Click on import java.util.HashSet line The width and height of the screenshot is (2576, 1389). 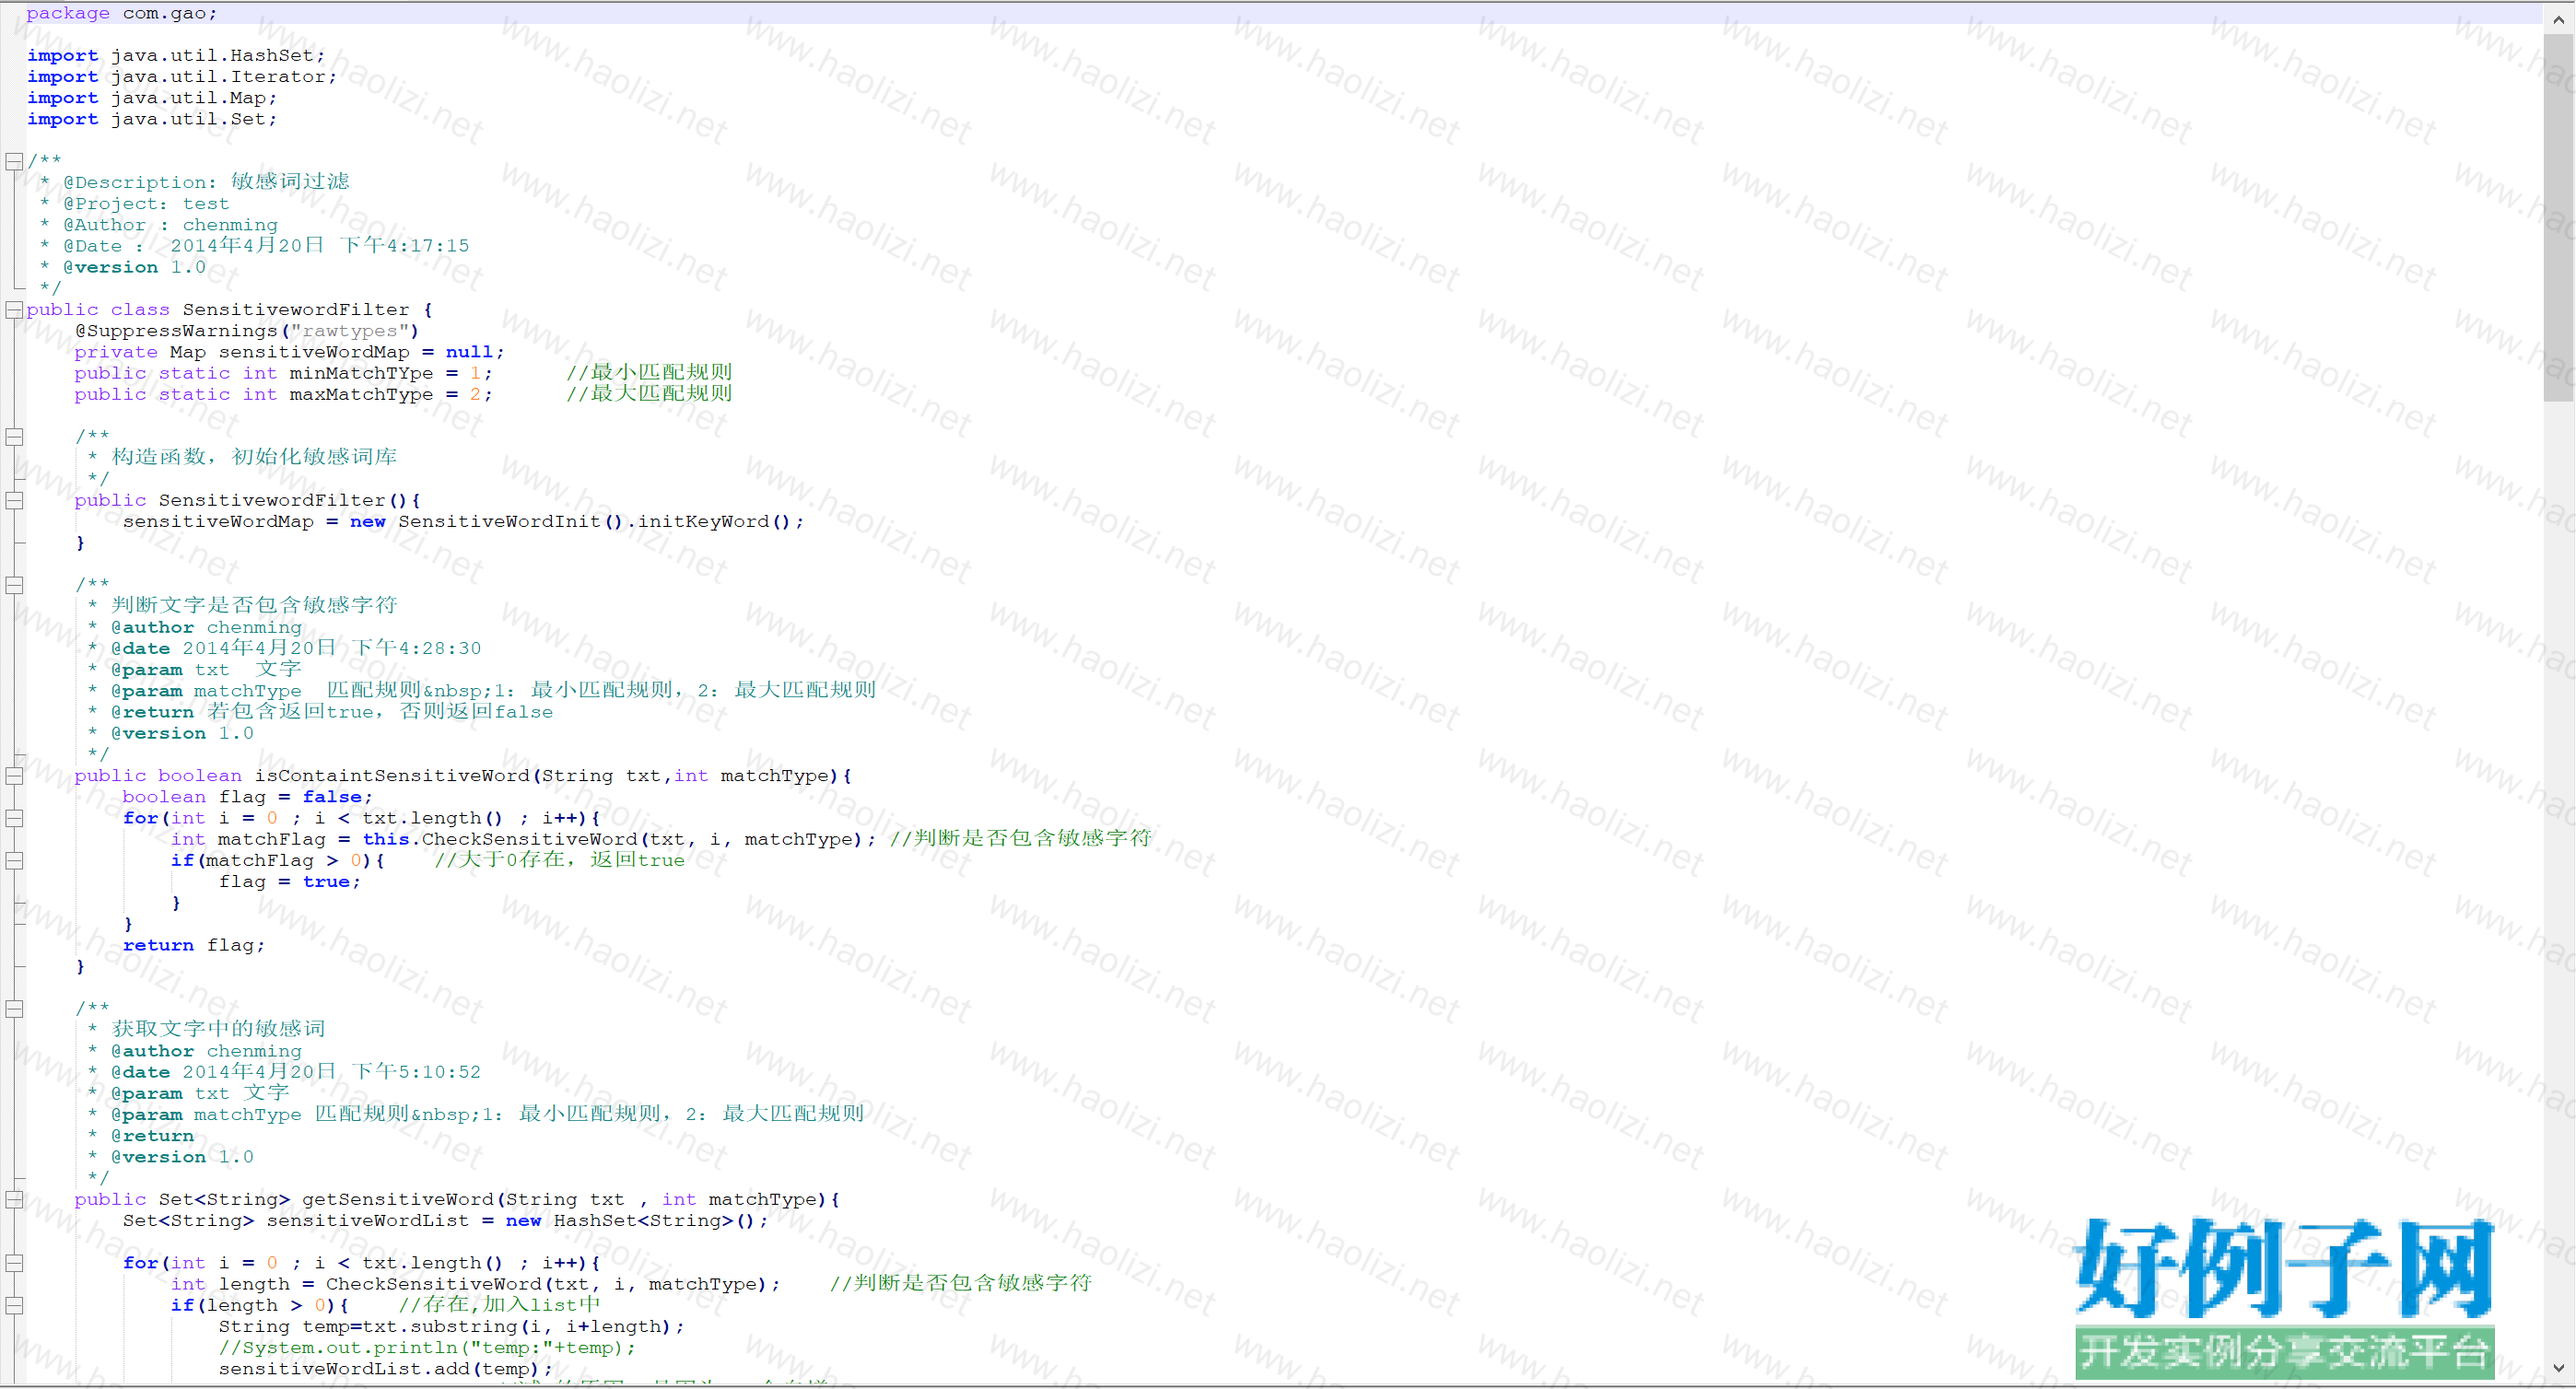(x=175, y=56)
